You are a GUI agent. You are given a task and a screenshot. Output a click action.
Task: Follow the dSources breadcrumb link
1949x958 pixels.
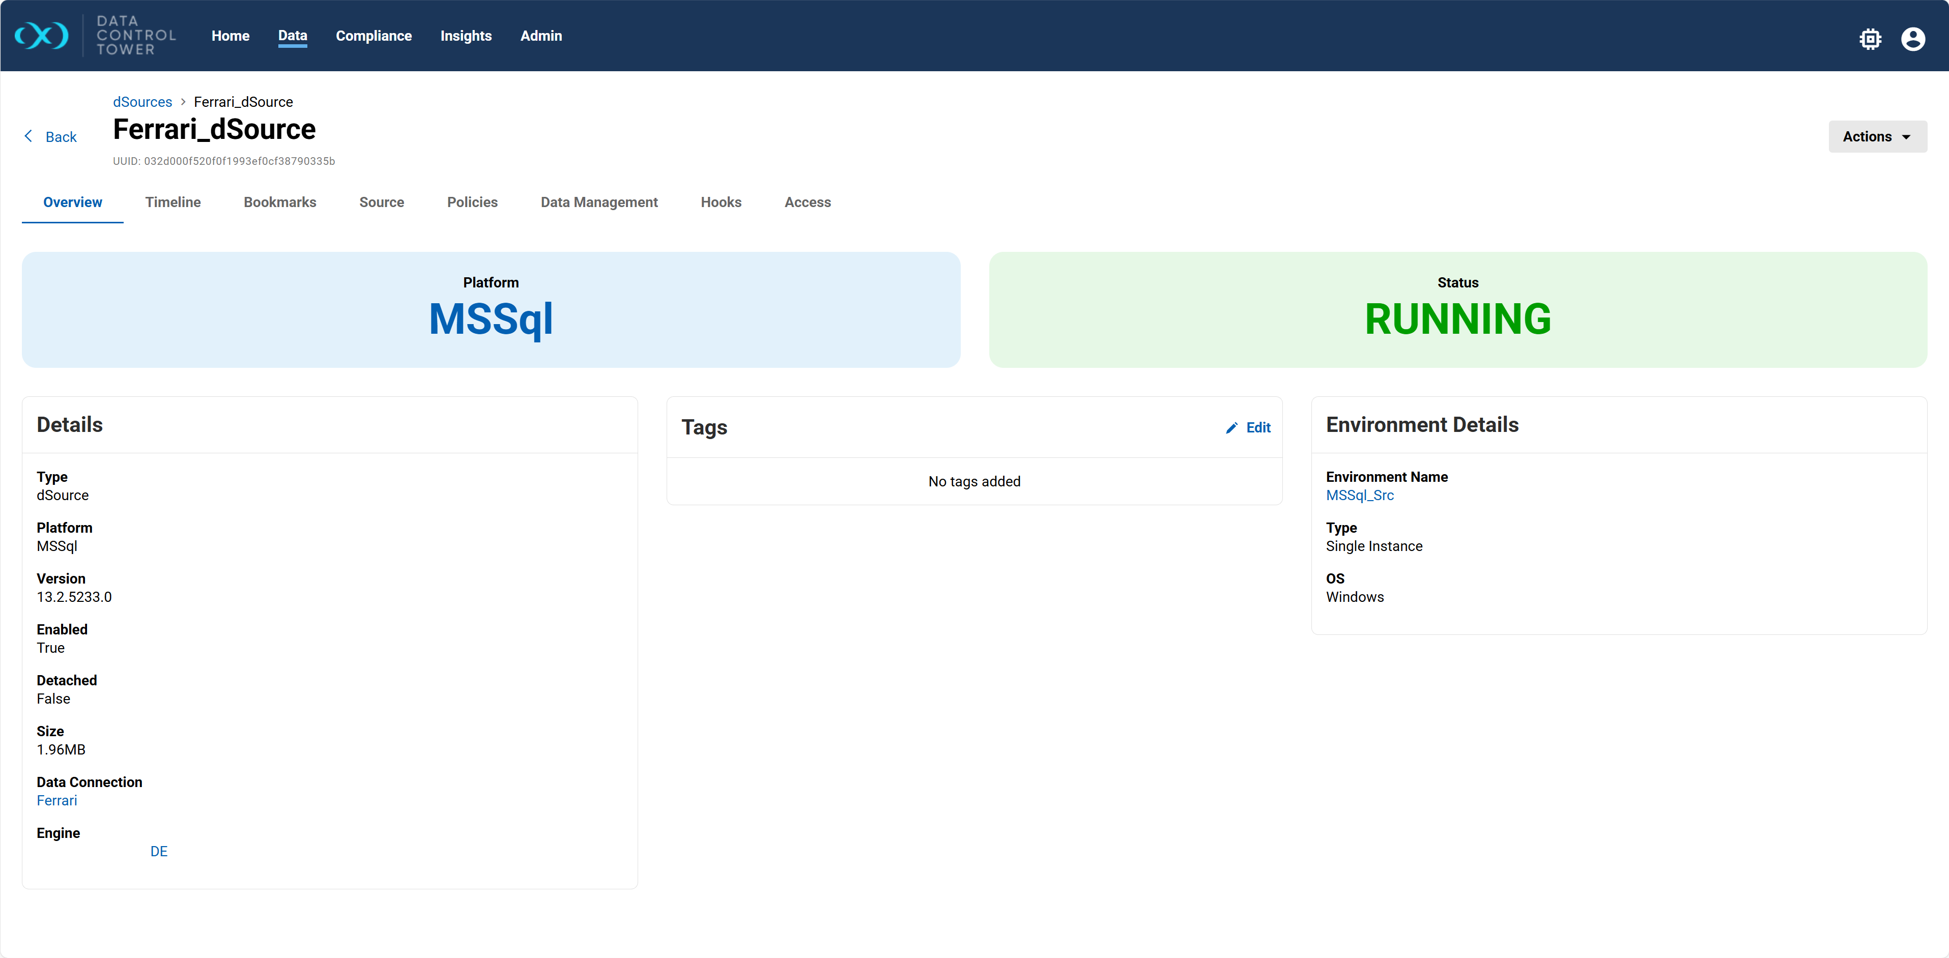[142, 101]
